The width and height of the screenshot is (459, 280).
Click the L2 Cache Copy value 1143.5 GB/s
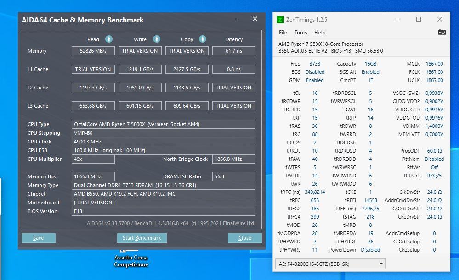[x=187, y=88]
